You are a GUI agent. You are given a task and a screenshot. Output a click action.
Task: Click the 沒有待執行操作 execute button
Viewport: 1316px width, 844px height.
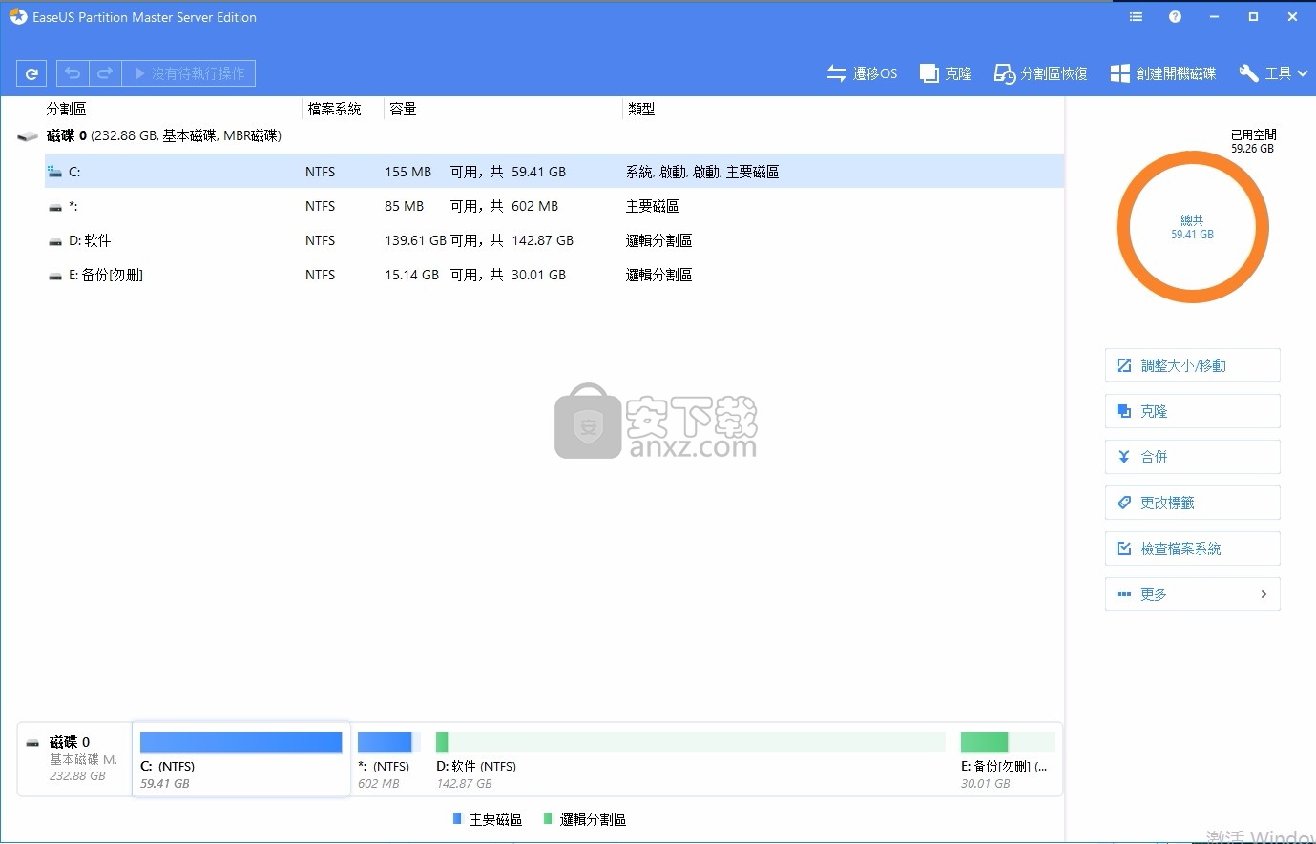point(188,73)
